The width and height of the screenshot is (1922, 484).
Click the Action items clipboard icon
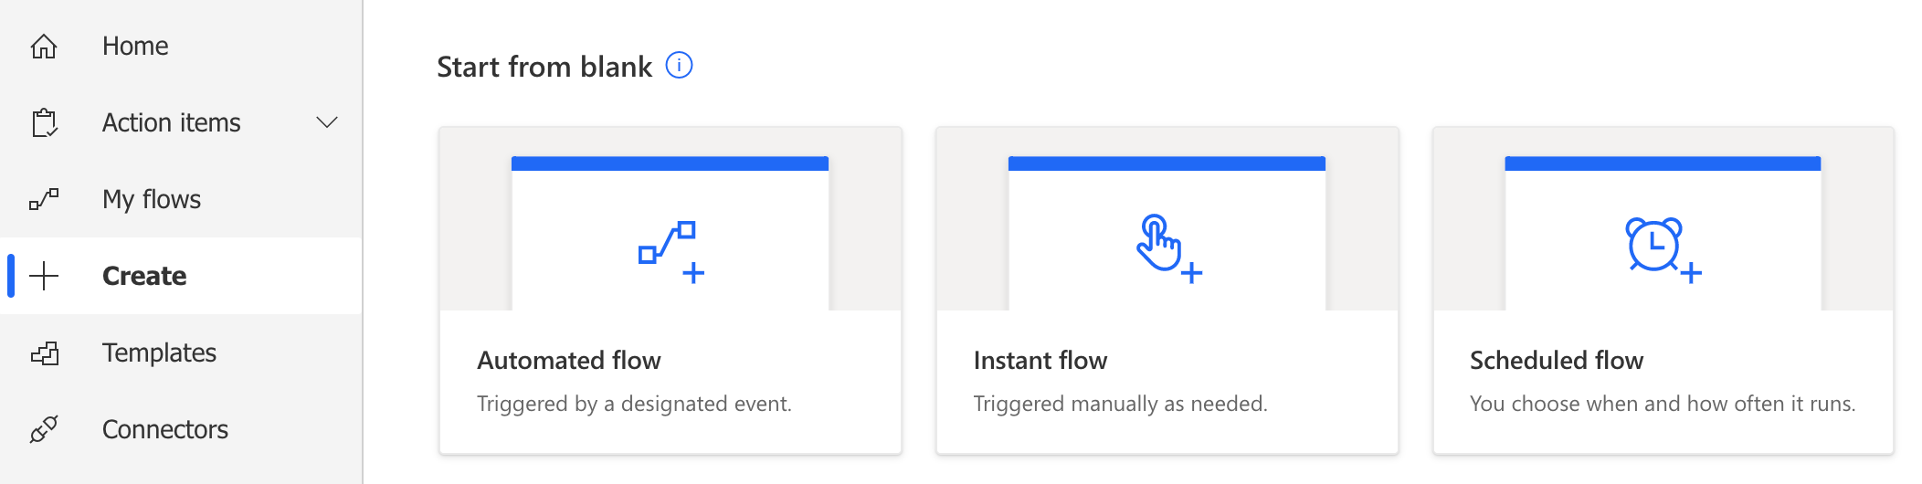pyautogui.click(x=44, y=122)
